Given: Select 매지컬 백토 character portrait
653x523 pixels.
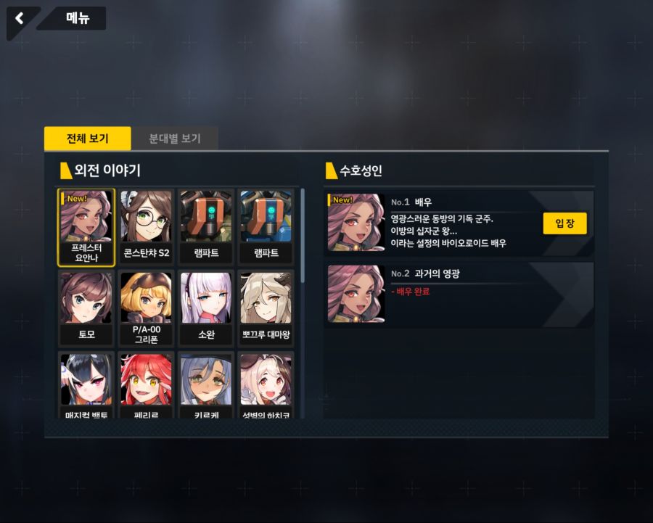Looking at the screenshot, I should click(x=86, y=385).
